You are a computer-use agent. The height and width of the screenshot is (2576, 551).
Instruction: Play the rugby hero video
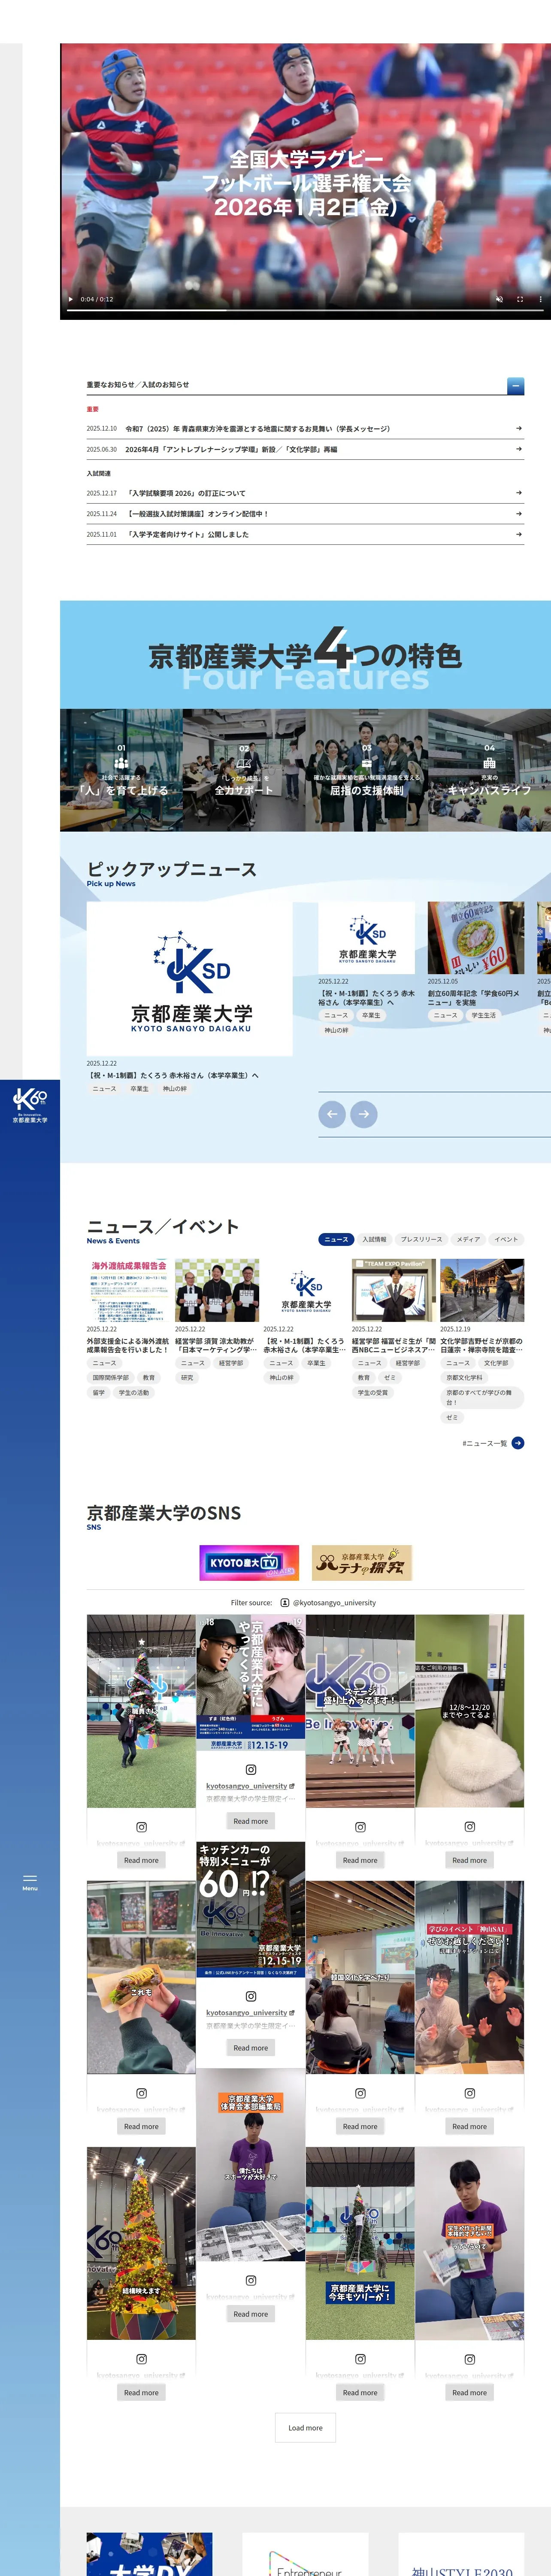(x=70, y=299)
